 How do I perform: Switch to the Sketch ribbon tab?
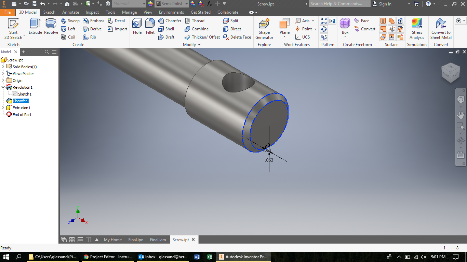coord(49,12)
